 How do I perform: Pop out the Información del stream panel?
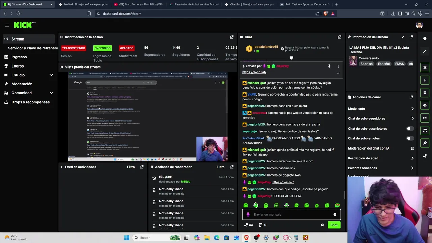(411, 37)
